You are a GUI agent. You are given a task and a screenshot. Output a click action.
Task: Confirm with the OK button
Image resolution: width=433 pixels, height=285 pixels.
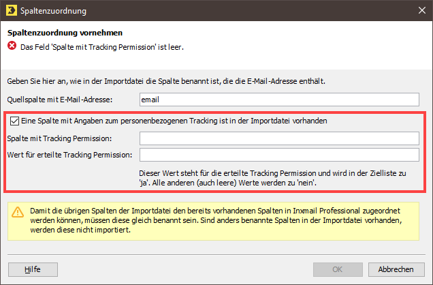338,269
